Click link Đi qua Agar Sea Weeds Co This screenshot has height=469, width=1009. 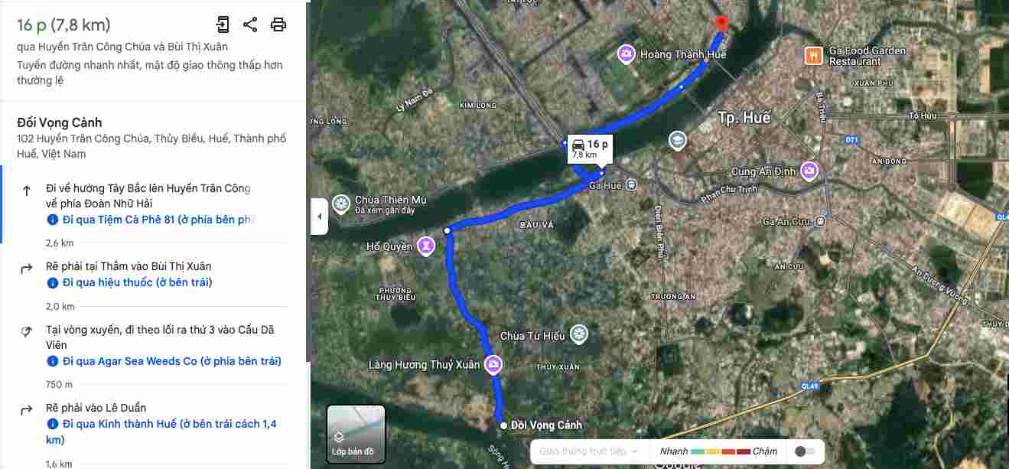point(172,361)
